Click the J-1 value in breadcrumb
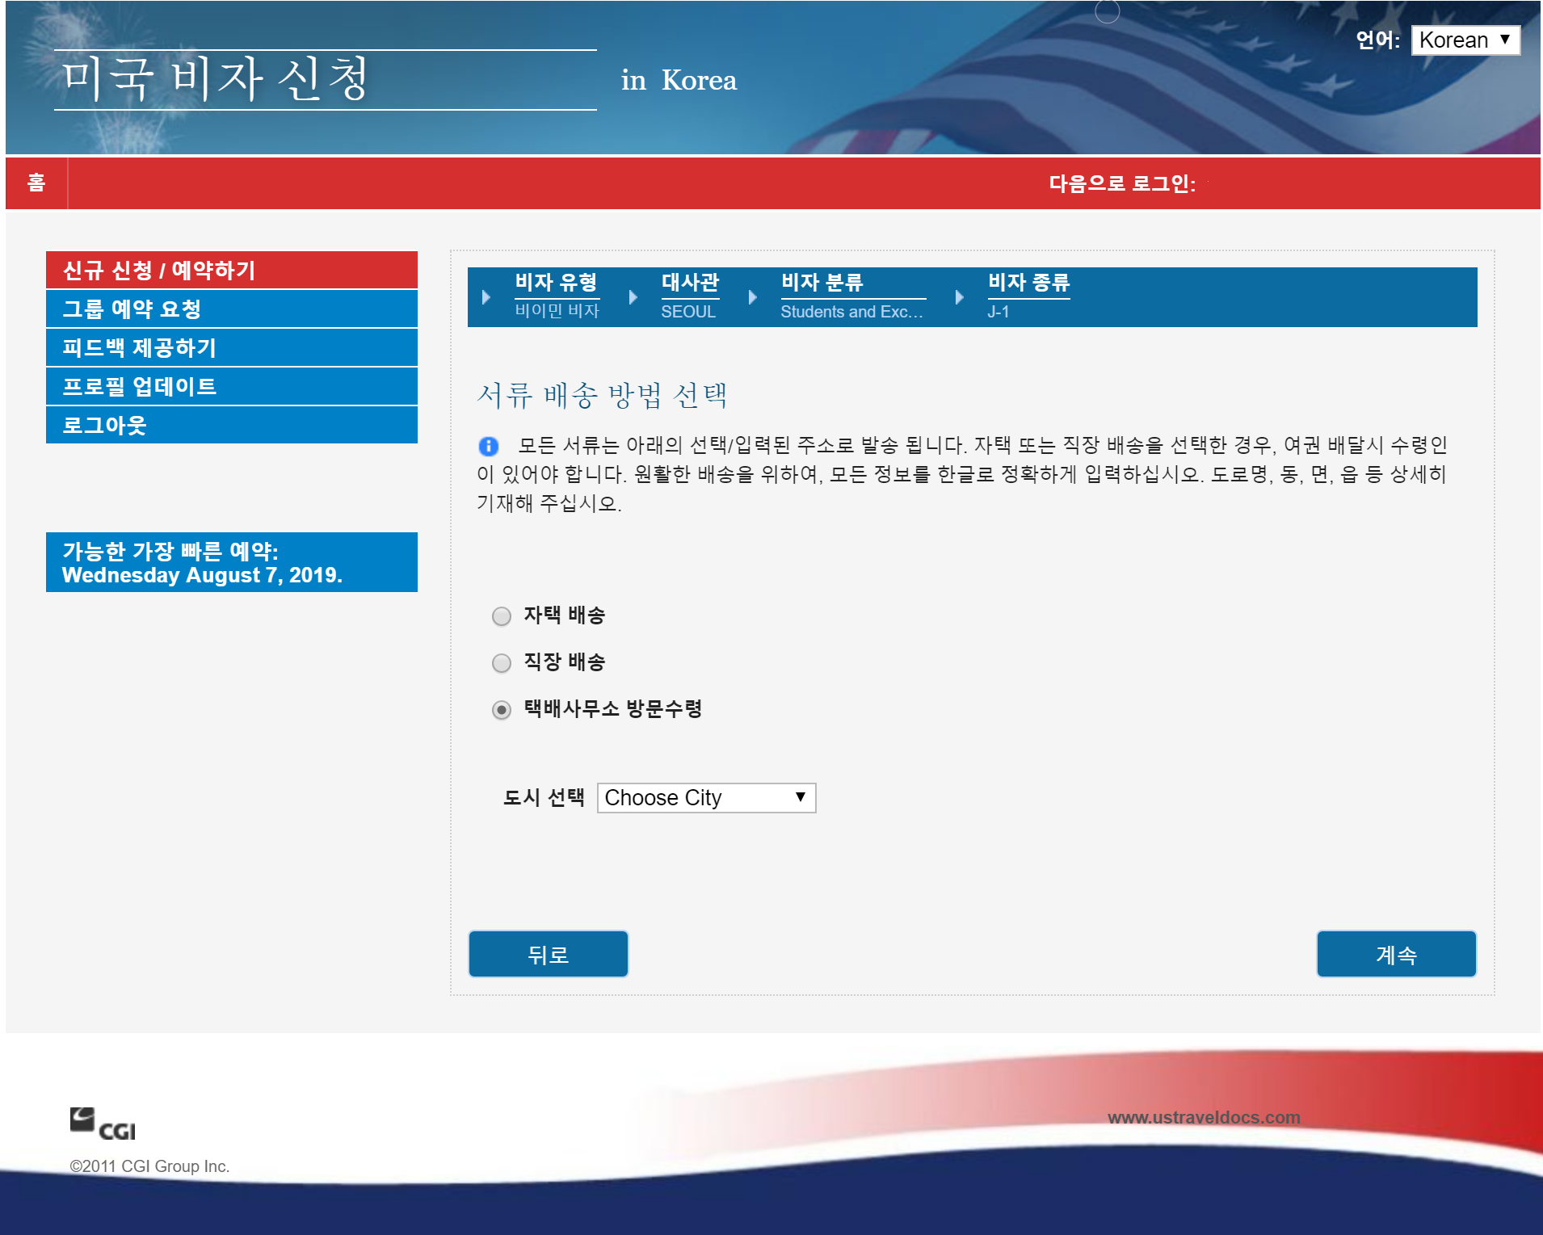Screen dimensions: 1543x1235 click(998, 312)
